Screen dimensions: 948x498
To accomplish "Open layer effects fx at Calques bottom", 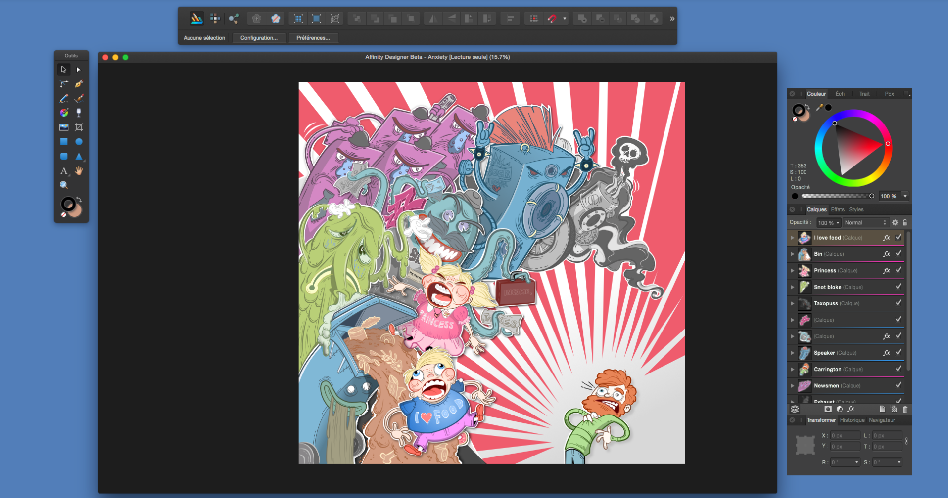I will pos(851,409).
